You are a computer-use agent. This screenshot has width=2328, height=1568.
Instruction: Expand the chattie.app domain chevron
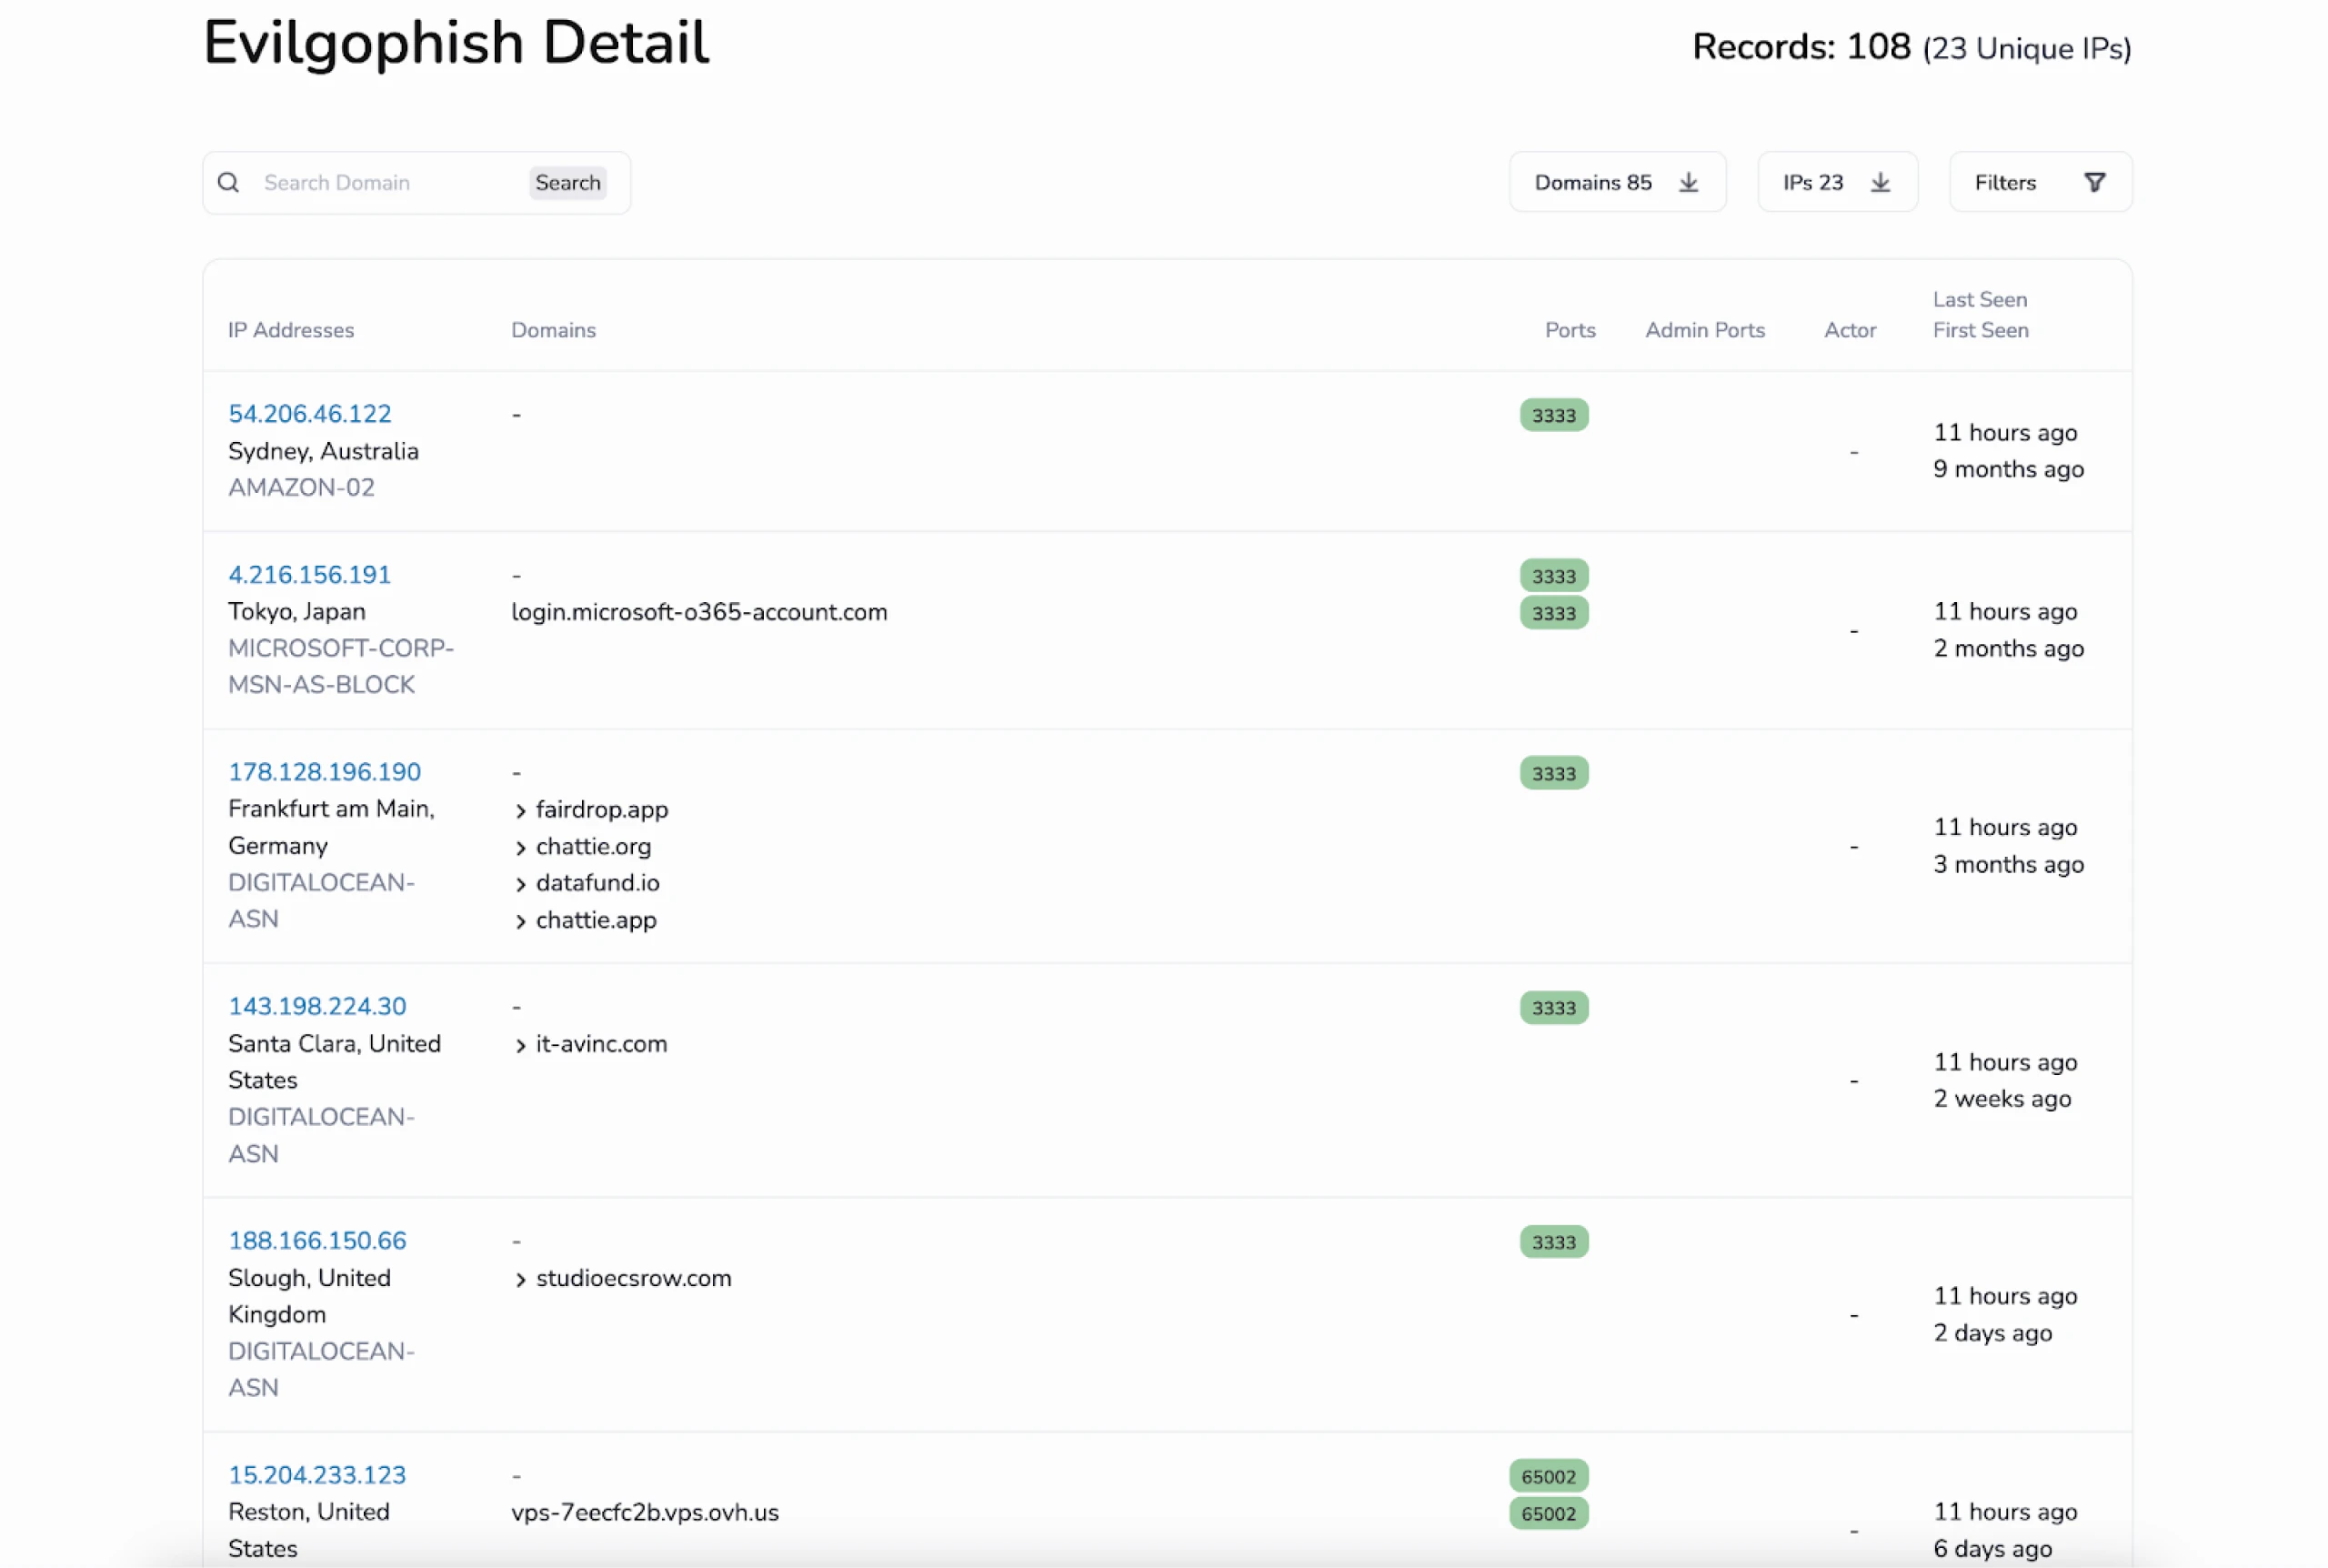tap(520, 921)
